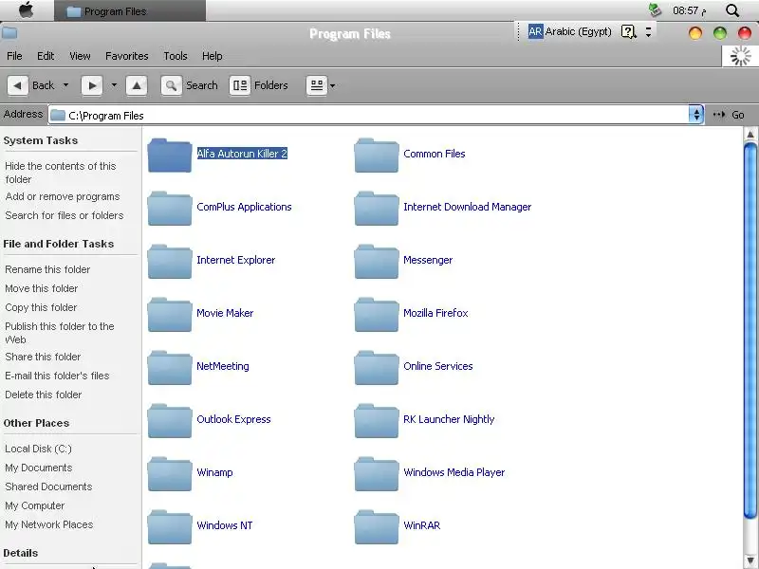Click the Go button
Screen dimensions: 759x569
pyautogui.click(x=729, y=115)
